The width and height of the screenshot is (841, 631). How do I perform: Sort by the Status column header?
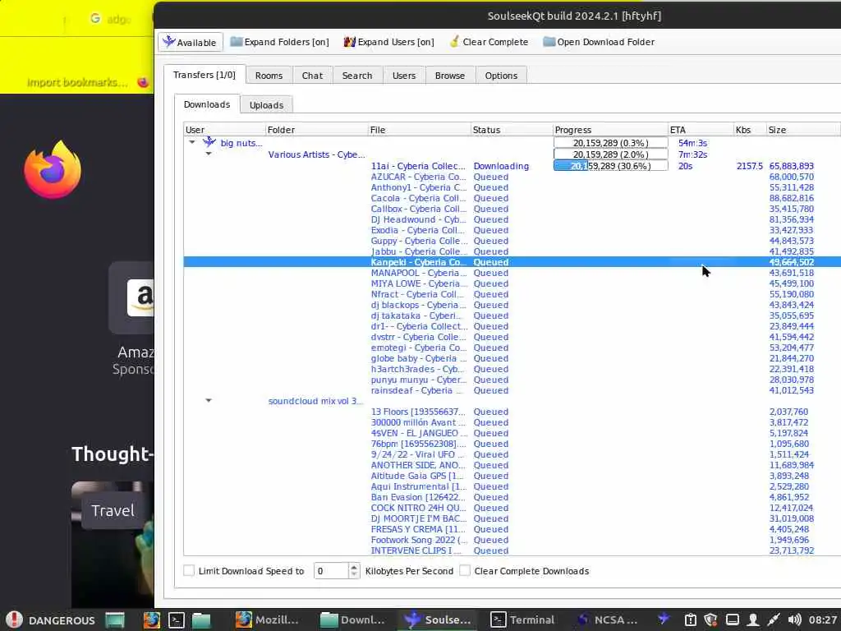tap(512, 129)
